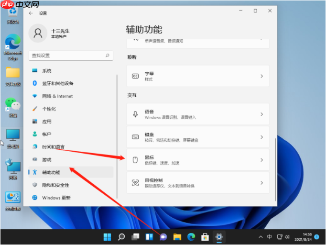The width and height of the screenshot is (326, 245).
Task: Click the 字幕 CC icon
Action: coord(135,76)
